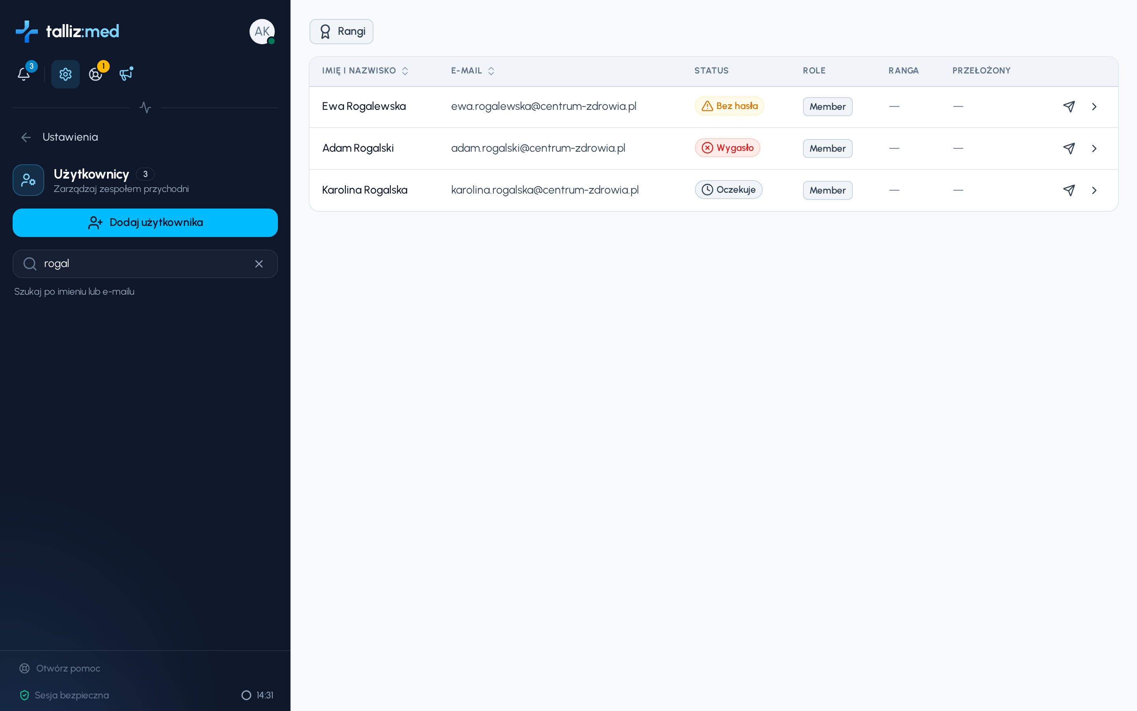Resend invitation to Adam Rogalski
Screen dimensions: 1137x711
tap(1069, 149)
